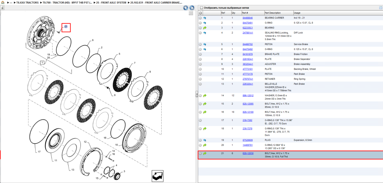Click green arrow icon for BOLT 828-12100

click(205, 112)
